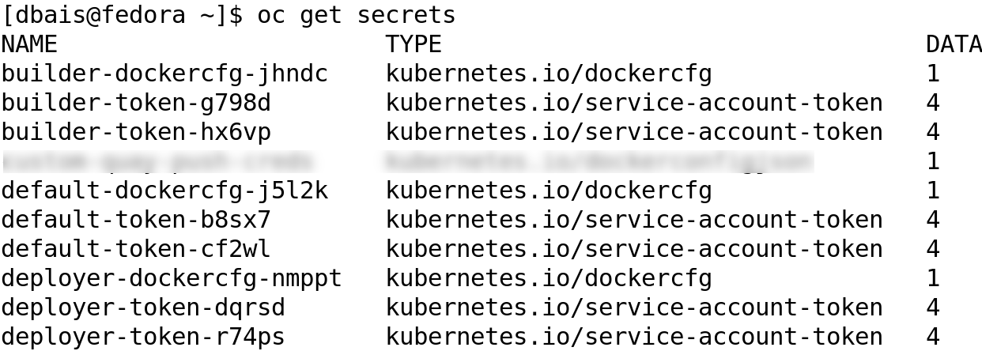Screen dimensions: 982x351
Task: Select the default-token-cf2wl secret name
Action: 136,249
